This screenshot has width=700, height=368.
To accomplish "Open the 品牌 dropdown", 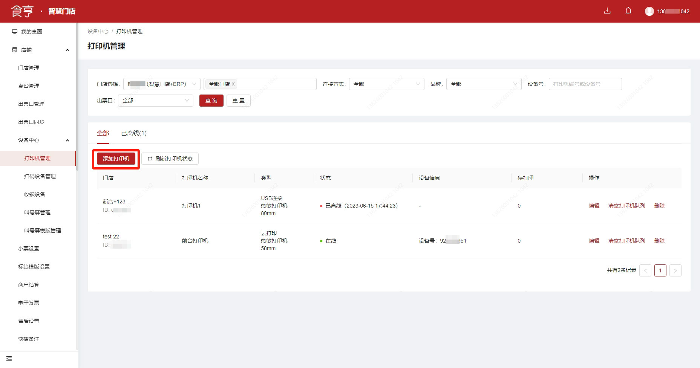I will (x=484, y=84).
